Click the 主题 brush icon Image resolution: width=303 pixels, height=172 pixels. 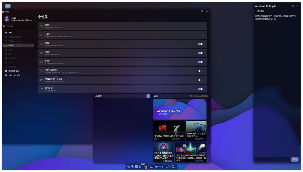coord(41,35)
